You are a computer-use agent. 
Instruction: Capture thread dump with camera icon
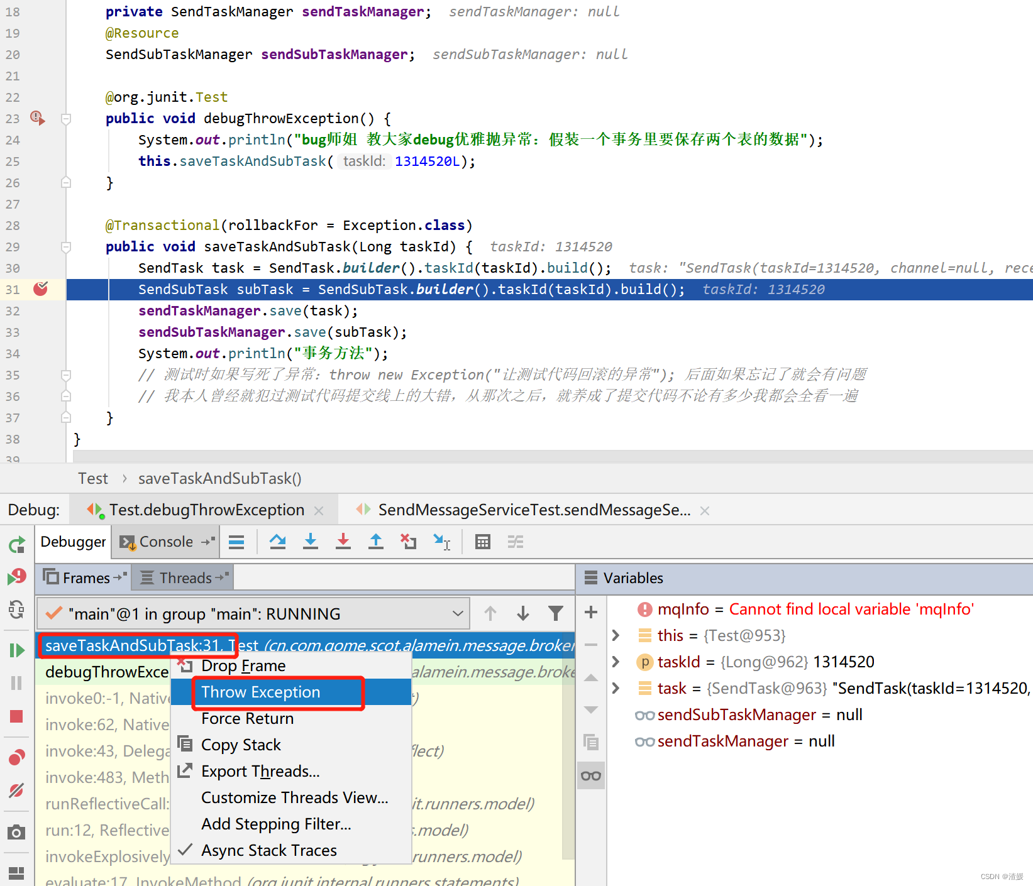16,831
